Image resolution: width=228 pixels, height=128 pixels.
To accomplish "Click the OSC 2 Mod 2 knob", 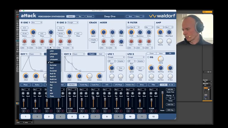I will 69,41.
